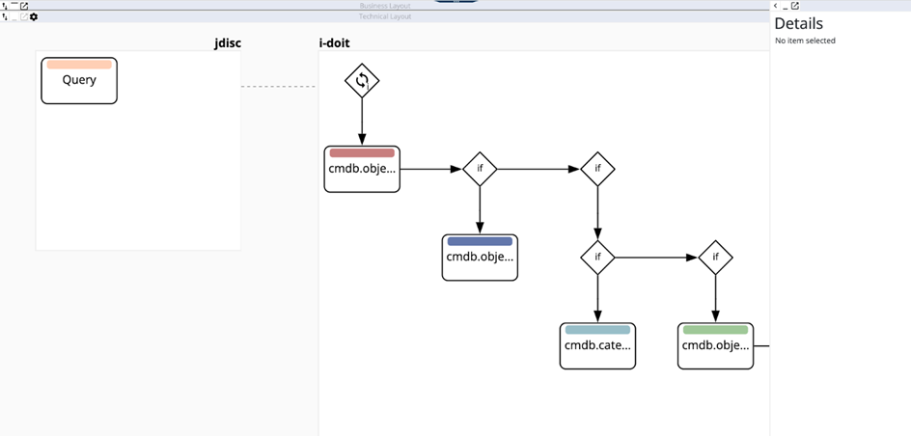Minimize the Business Layout panel
The image size is (911, 436).
14,5
